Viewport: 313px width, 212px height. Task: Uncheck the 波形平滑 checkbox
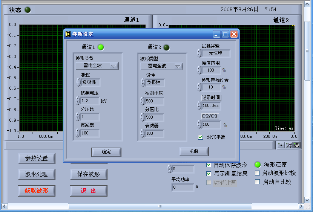200,137
